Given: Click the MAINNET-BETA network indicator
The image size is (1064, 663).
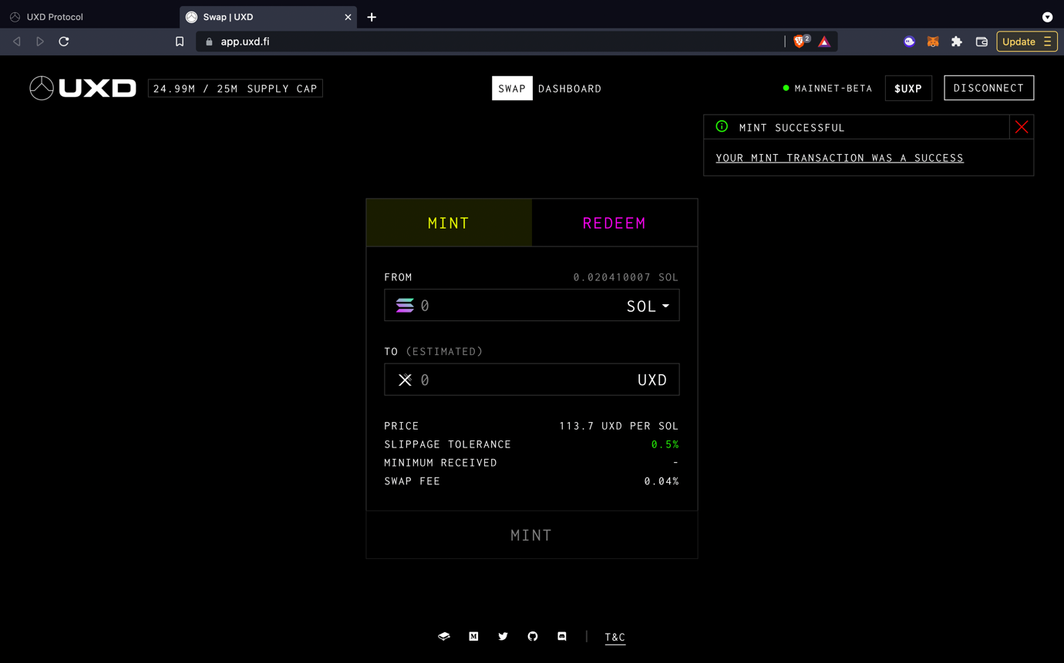Looking at the screenshot, I should [x=827, y=89].
